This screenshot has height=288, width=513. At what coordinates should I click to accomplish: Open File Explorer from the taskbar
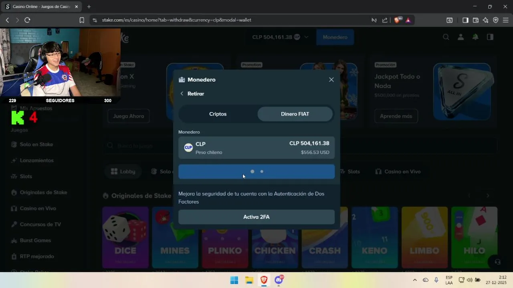pyautogui.click(x=249, y=280)
